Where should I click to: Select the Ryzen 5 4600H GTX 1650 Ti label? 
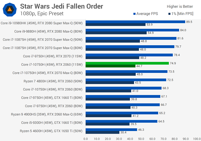coord(51,131)
